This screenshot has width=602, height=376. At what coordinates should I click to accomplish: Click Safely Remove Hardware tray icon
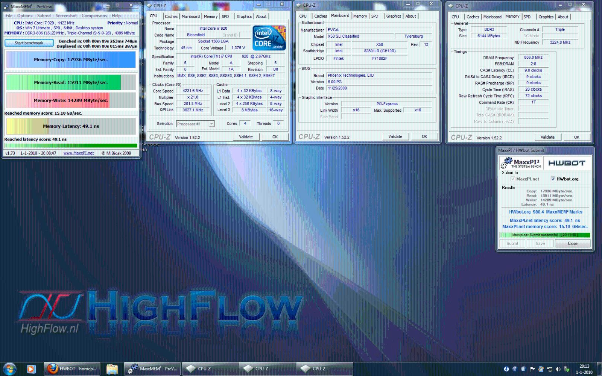coord(567,369)
